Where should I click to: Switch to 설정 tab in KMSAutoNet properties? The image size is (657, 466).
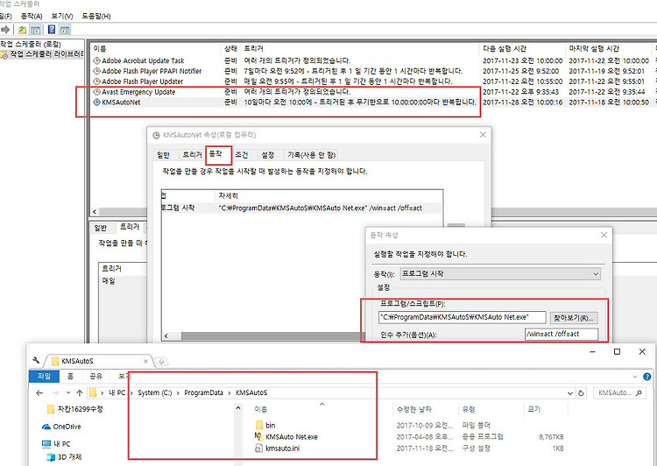(268, 155)
